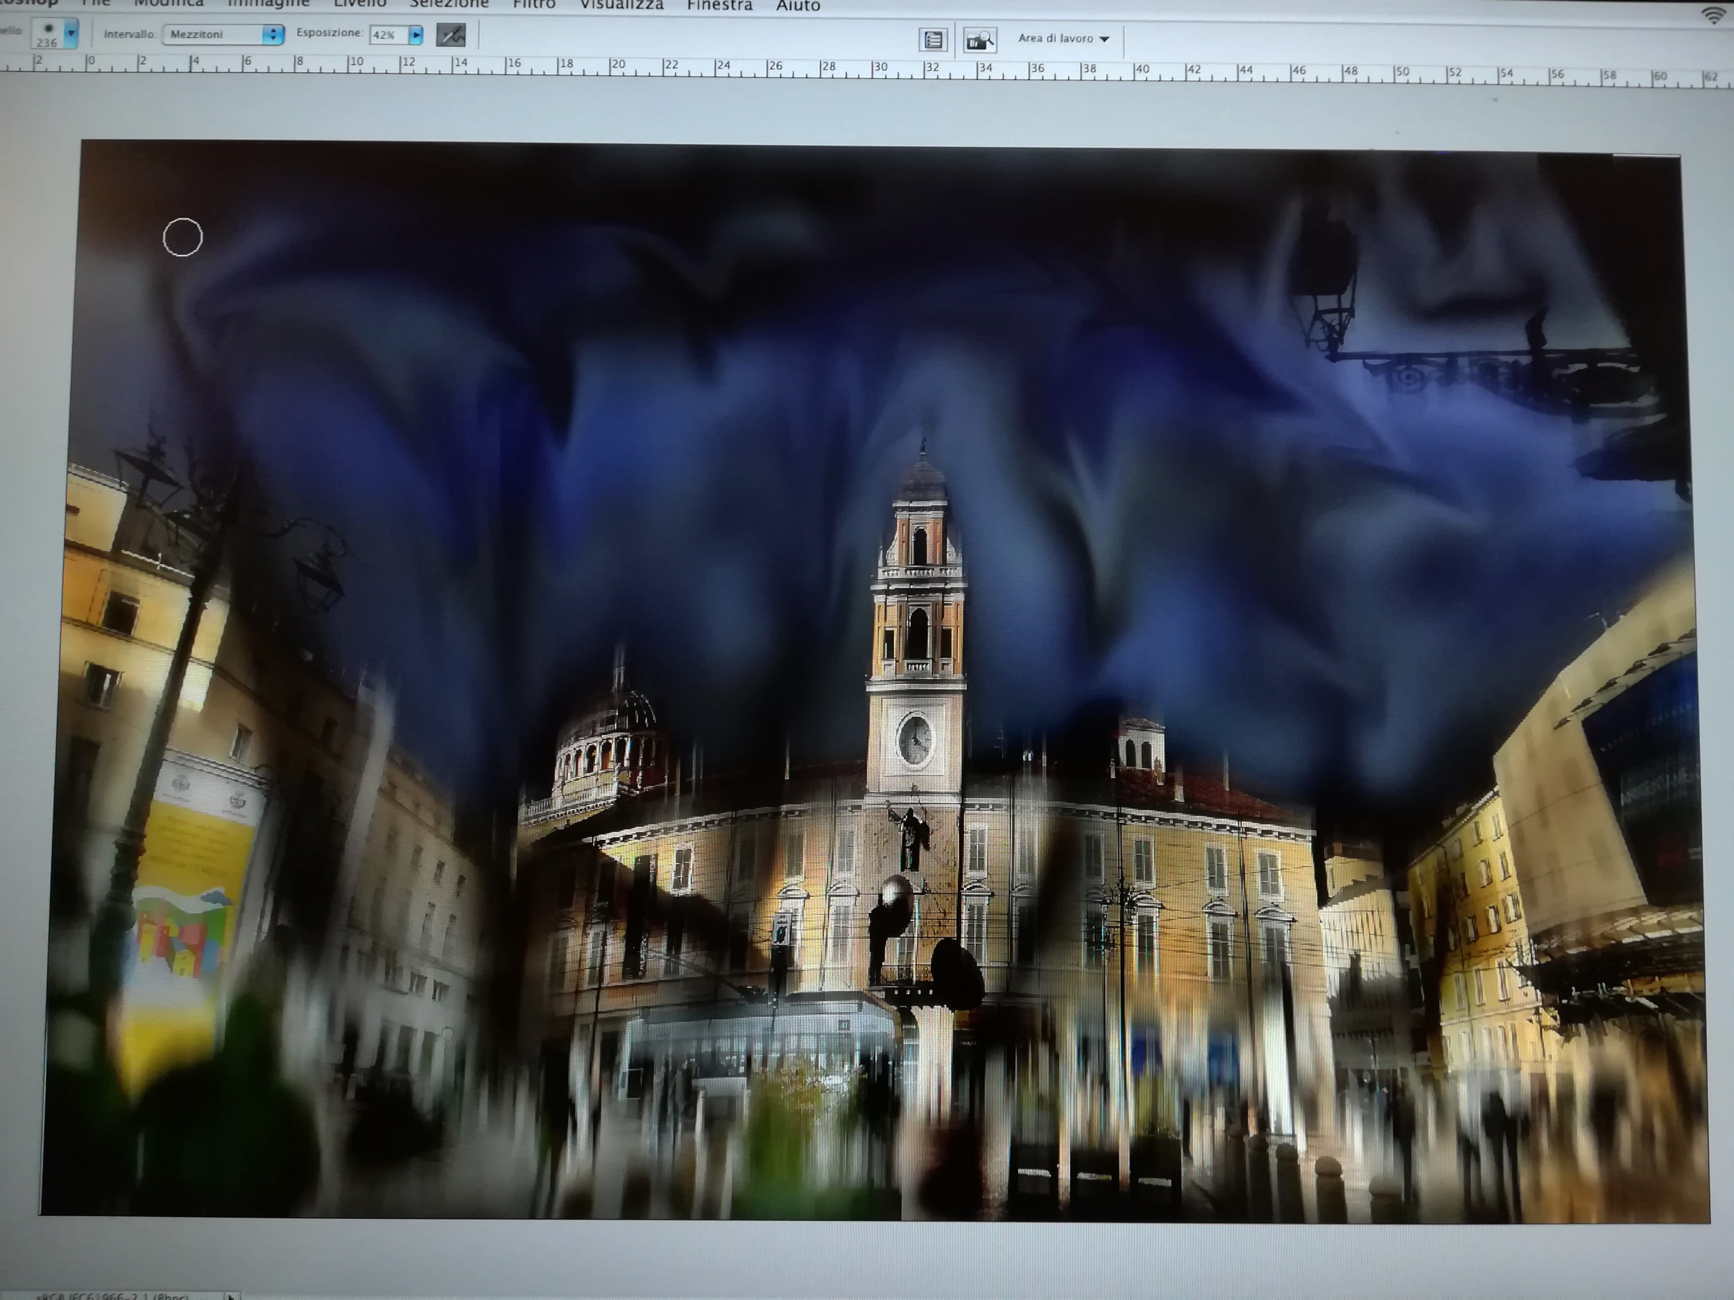Viewport: 1734px width, 1300px height.
Task: Click the clock face on tower
Action: 914,740
